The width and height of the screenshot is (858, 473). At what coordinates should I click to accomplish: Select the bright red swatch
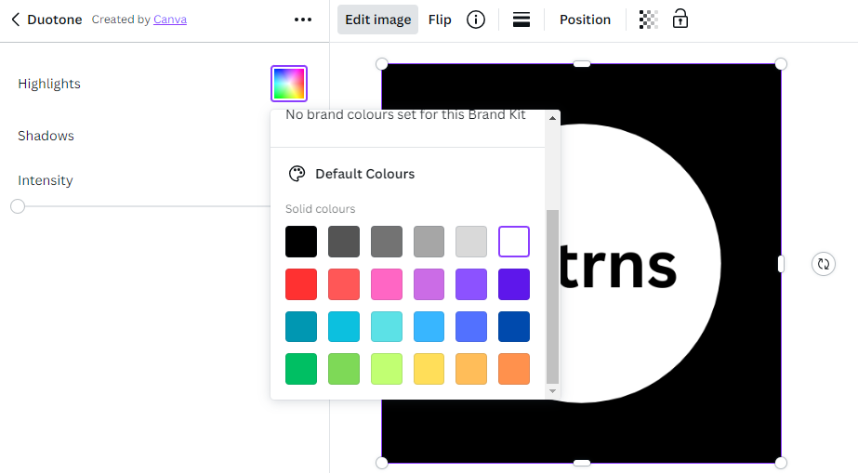point(301,283)
